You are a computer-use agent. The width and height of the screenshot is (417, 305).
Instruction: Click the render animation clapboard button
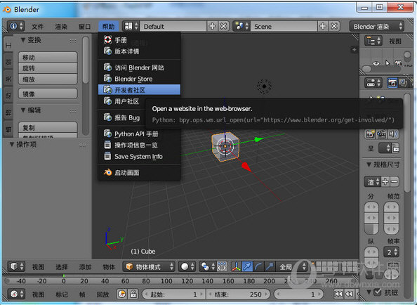381,134
